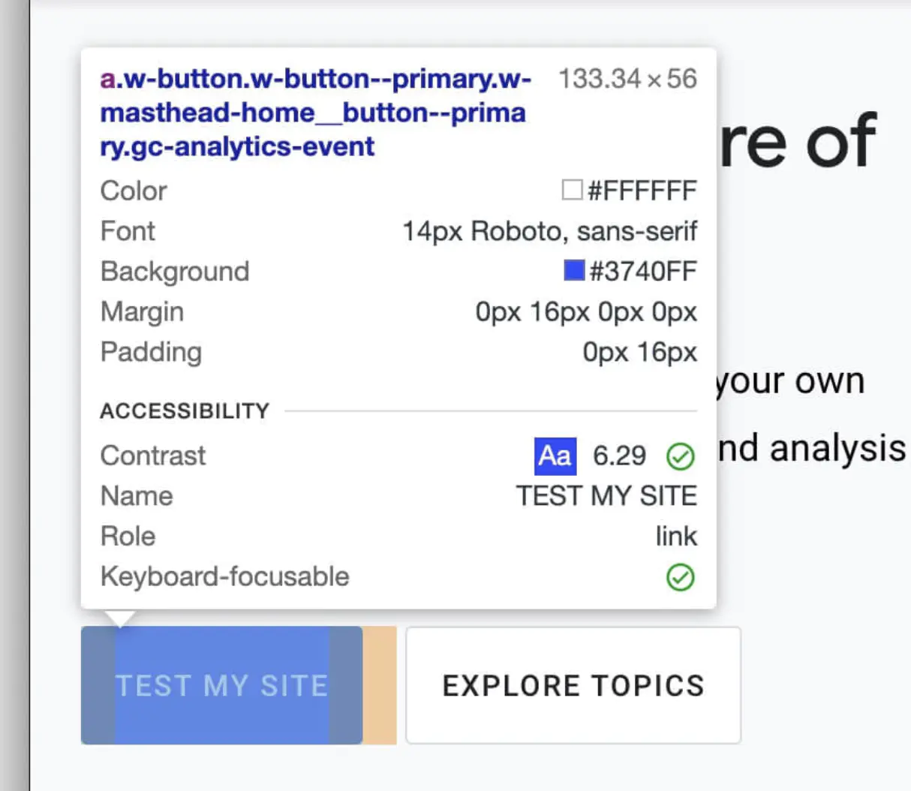Click the 133.34 × 56 dimensions text

627,79
